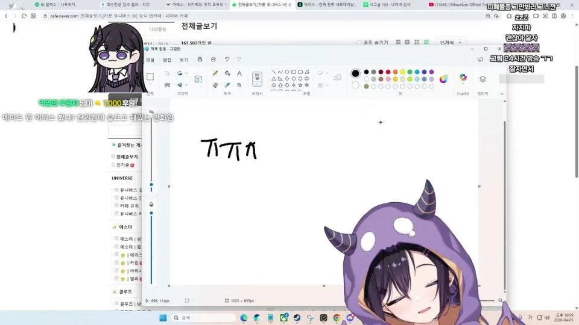Click the Windows taskbar search box
The width and height of the screenshot is (579, 325).
204,318
